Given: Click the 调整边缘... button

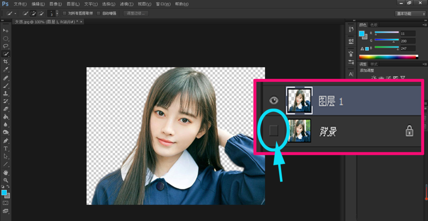Looking at the screenshot, I should tap(136, 13).
